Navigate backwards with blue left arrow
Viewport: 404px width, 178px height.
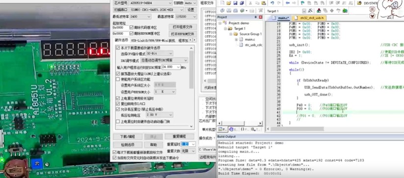click(288, 3)
